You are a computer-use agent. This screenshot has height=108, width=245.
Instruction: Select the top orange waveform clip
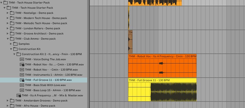point(155,3)
